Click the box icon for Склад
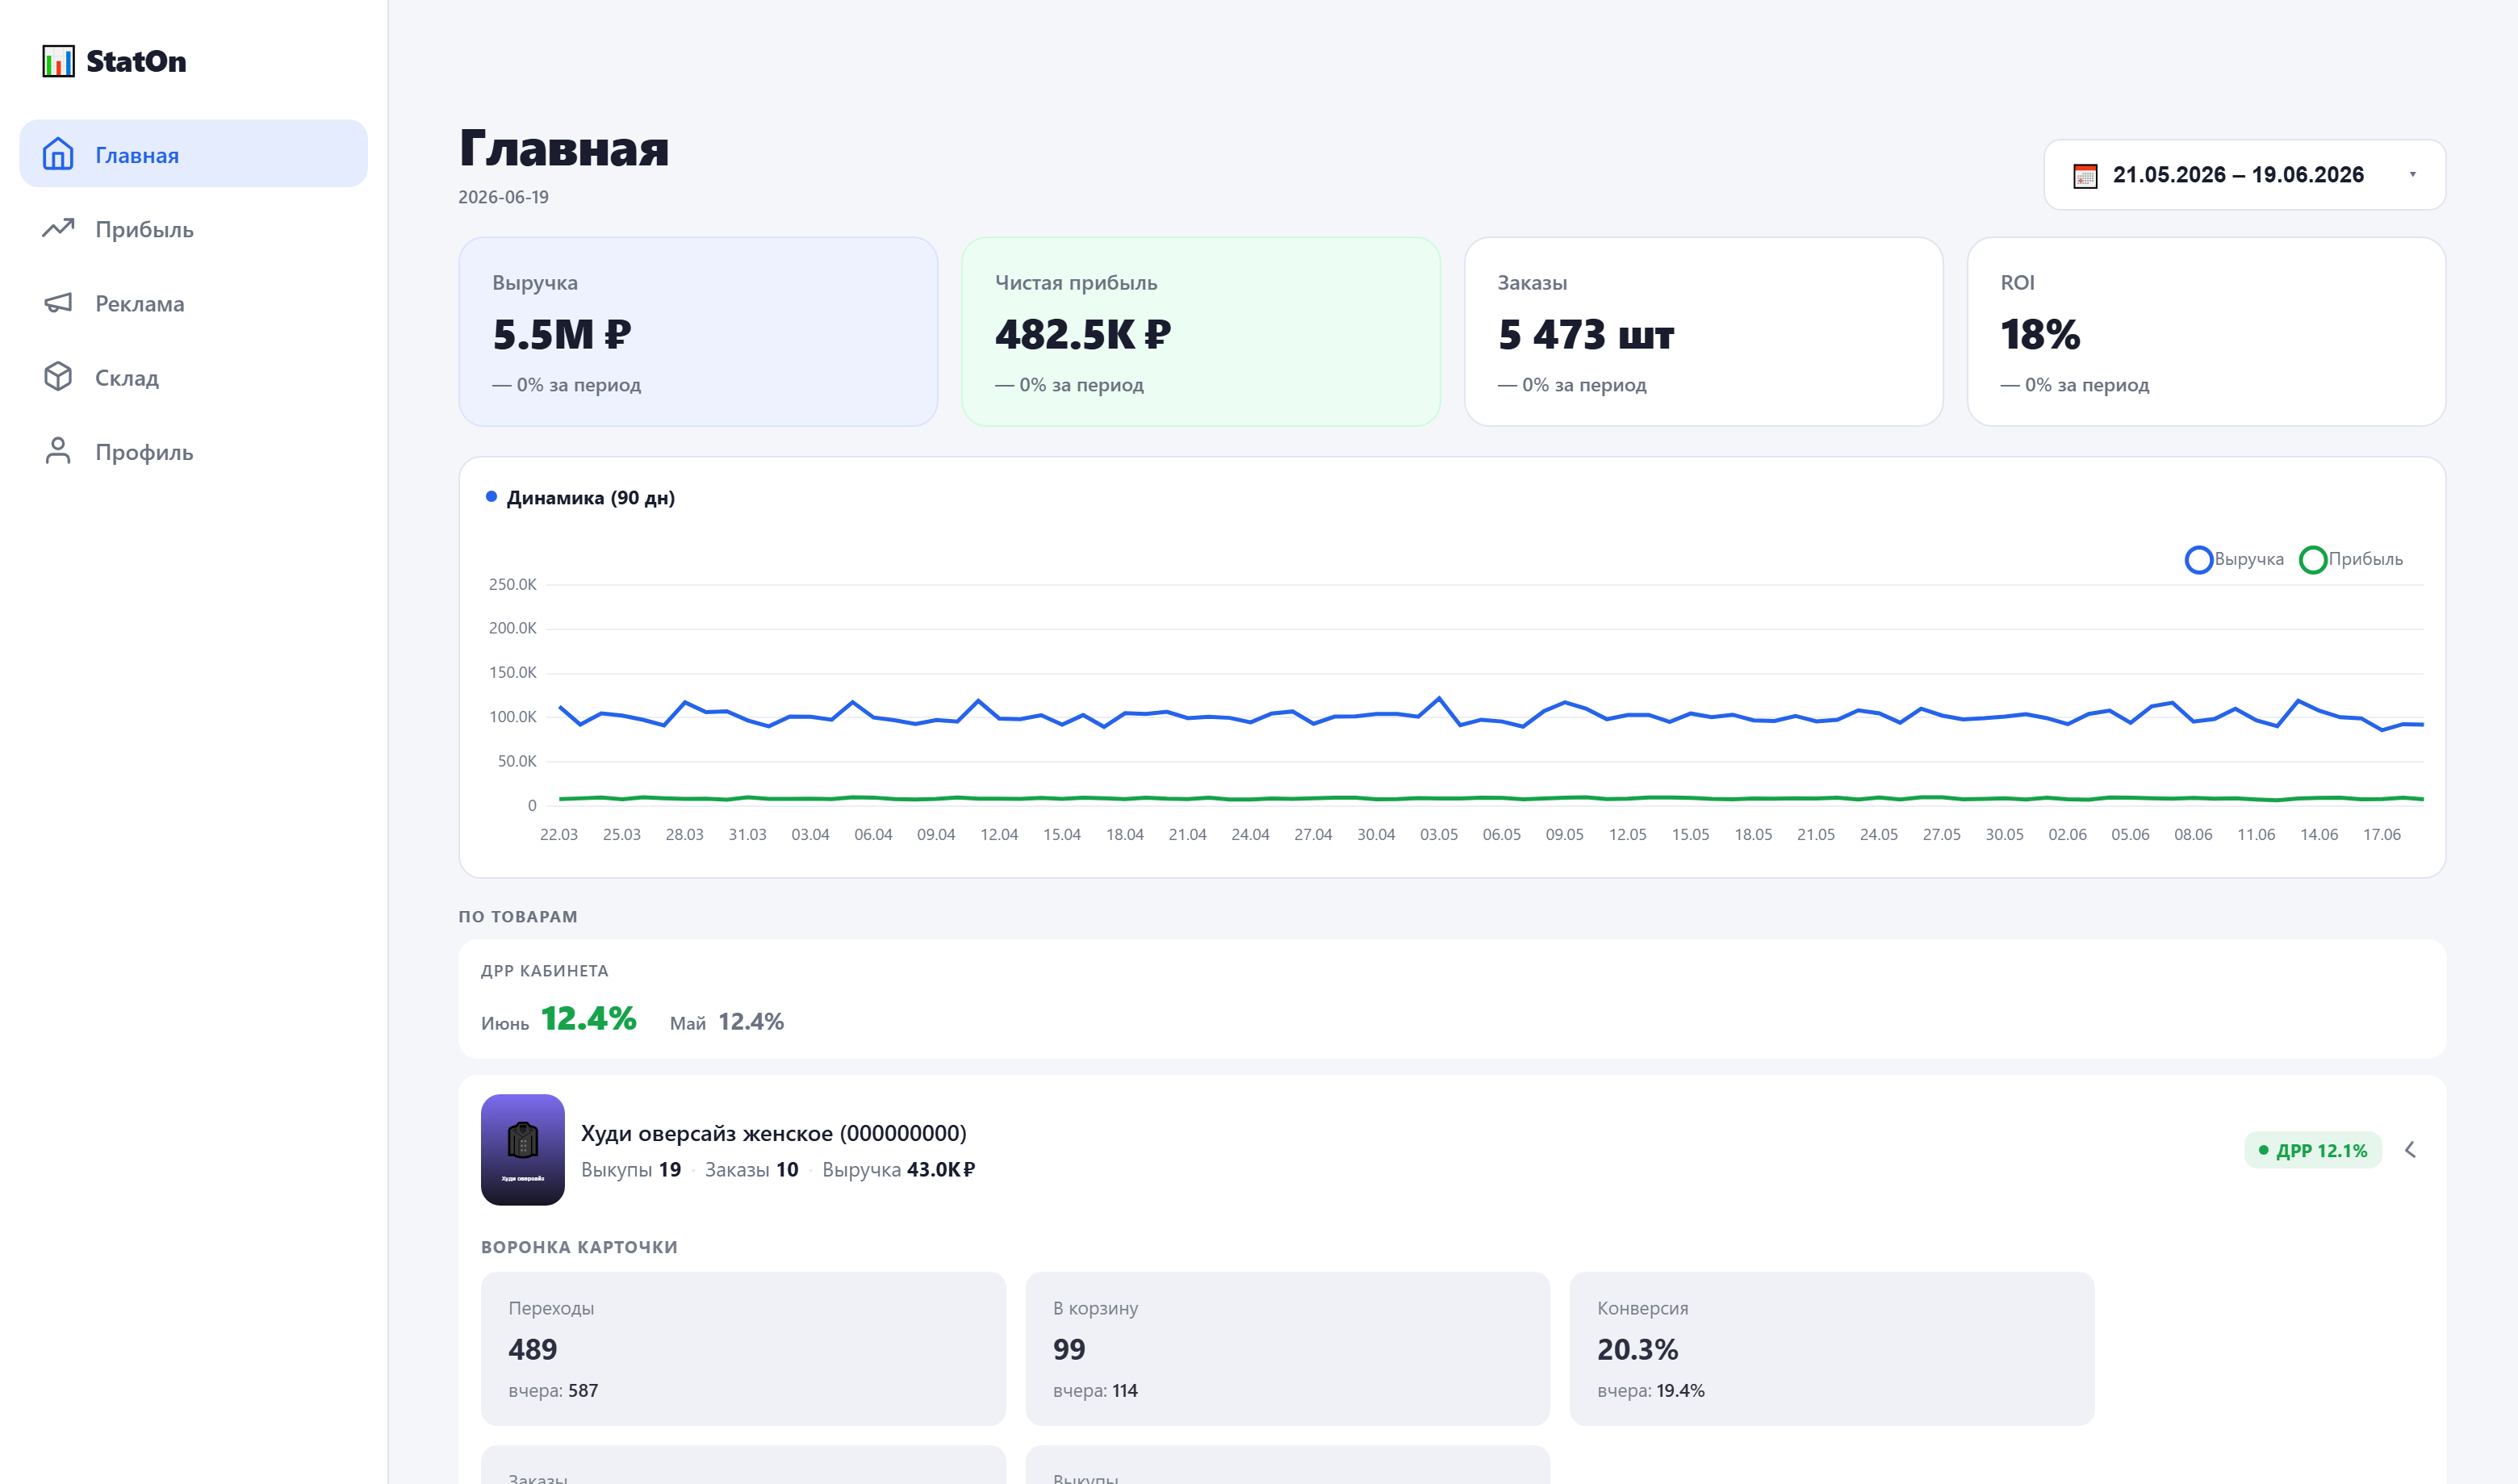Screen dimensions: 2518x1484 point(58,376)
